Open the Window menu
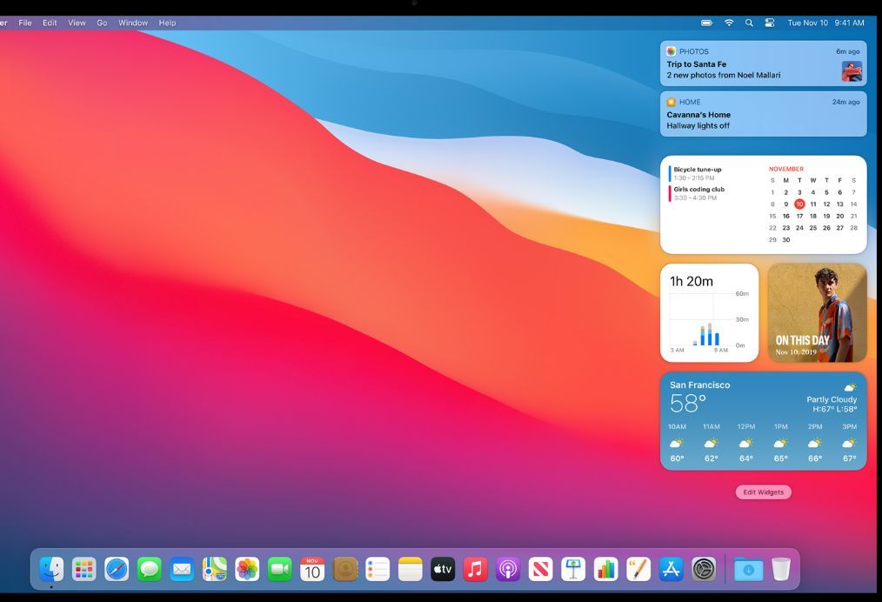Image resolution: width=882 pixels, height=602 pixels. click(x=133, y=23)
